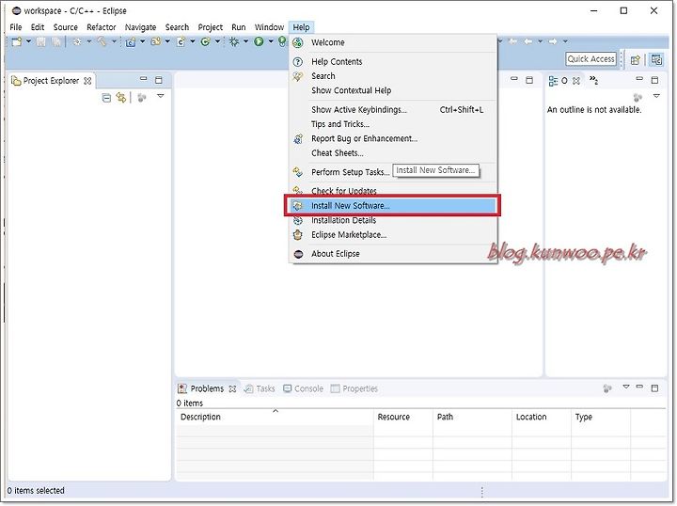This screenshot has height=506, width=677.
Task: Click the Open Perspective icon
Action: tap(636, 60)
